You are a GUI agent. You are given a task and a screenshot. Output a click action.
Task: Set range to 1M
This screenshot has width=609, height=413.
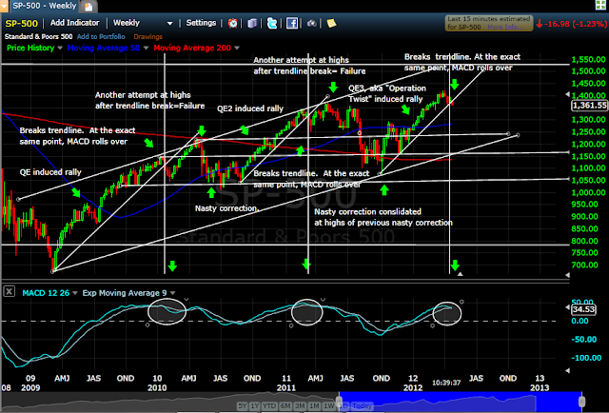[314, 405]
